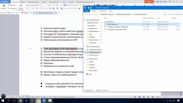The image size is (183, 103).
Task: Redo action in quick access toolbar
Action: (16, 13)
